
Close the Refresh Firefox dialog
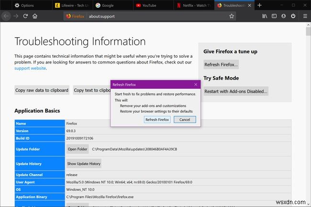196,84
